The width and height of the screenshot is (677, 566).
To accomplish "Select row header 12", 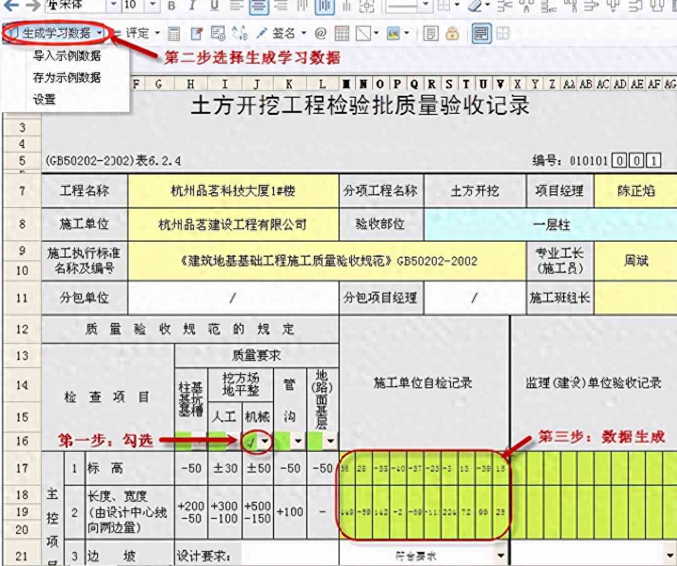I will tap(22, 330).
